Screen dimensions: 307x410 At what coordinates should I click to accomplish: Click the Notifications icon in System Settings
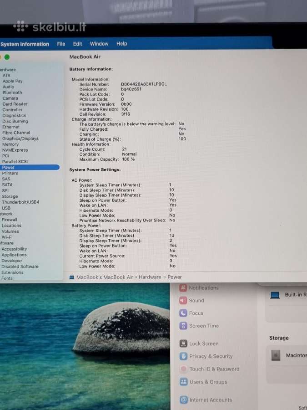tap(183, 288)
